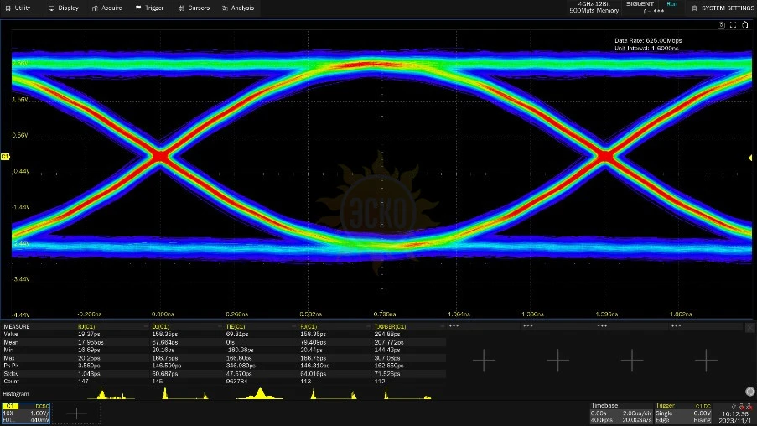Image resolution: width=757 pixels, height=426 pixels.
Task: Click the RJ value 19.37ps
Action: 89,335
